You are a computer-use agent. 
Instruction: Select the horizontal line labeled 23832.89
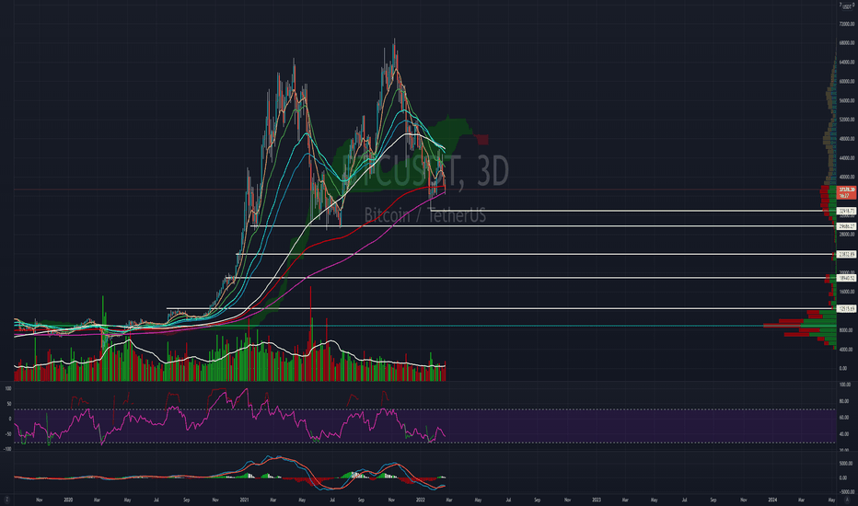pos(535,254)
